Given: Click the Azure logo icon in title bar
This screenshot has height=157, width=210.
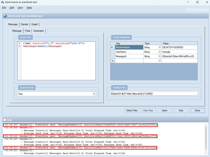Looking at the screenshot, I should click(x=2, y=2).
